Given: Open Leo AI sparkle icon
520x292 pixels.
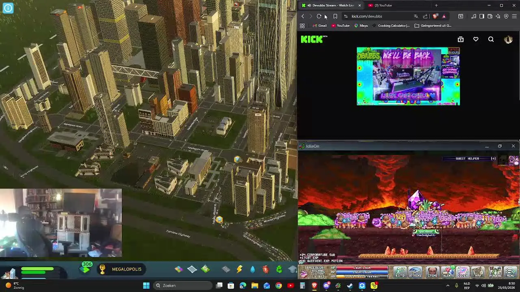Looking at the screenshot, I should click(498, 16).
